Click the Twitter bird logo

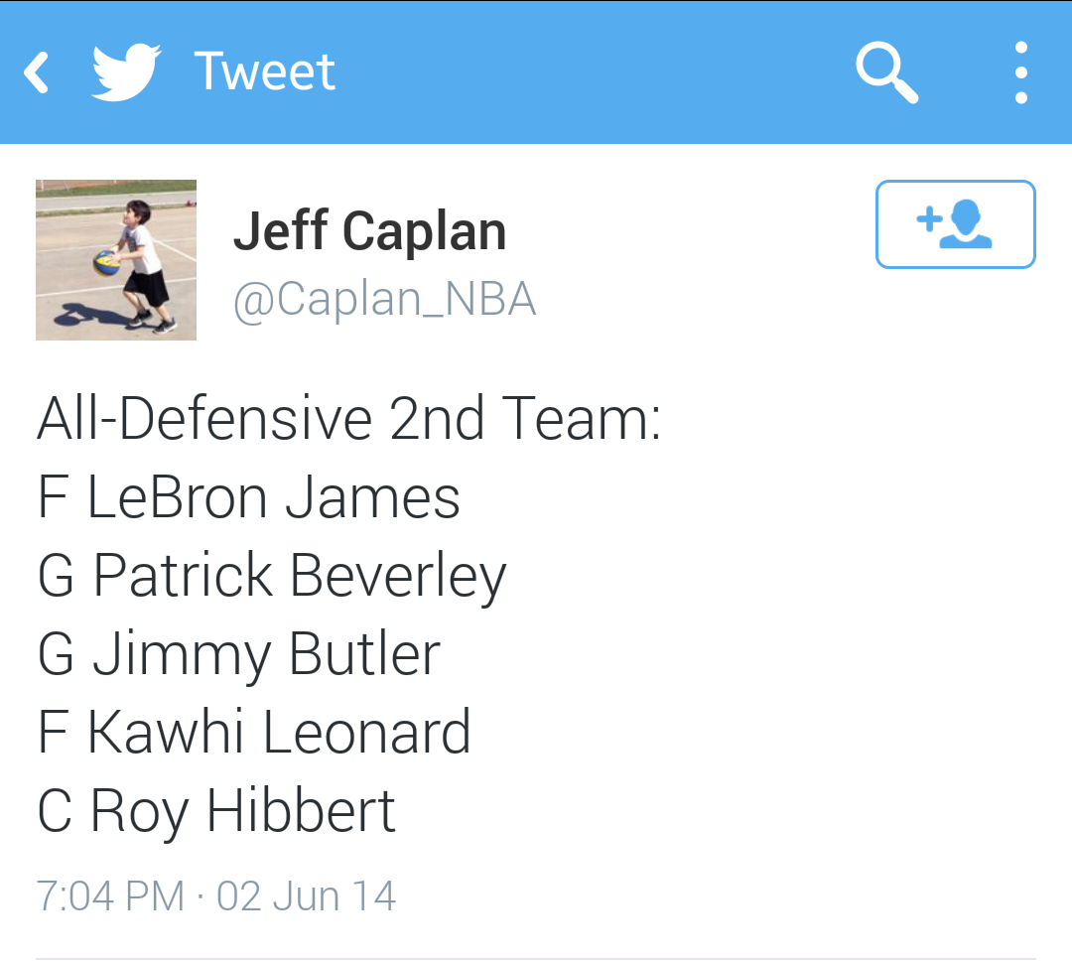(x=126, y=72)
